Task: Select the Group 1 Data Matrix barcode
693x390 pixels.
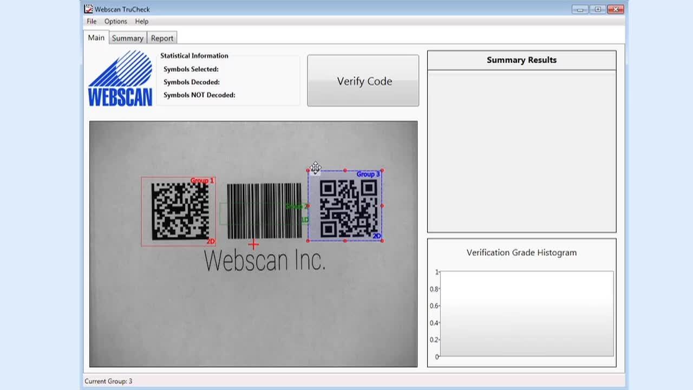Action: 180,211
